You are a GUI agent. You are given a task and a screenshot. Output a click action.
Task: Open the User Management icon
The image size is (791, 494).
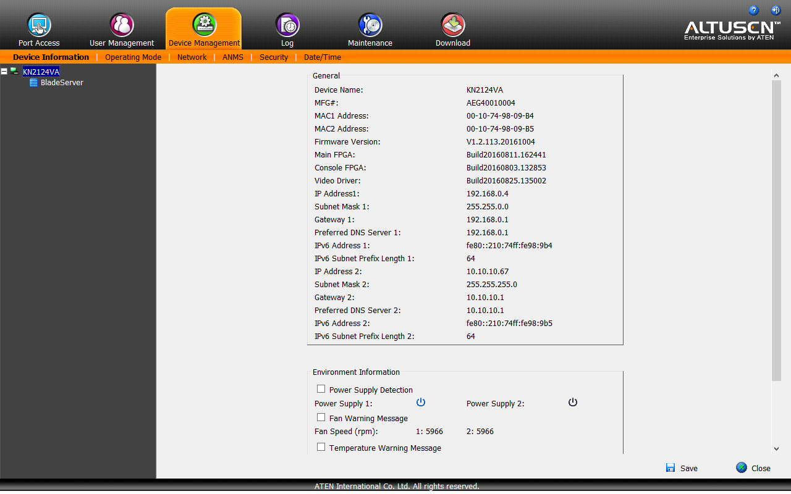pyautogui.click(x=122, y=25)
